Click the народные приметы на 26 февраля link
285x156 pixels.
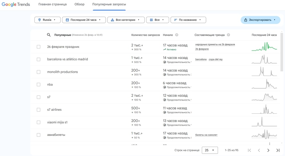coord(215,44)
